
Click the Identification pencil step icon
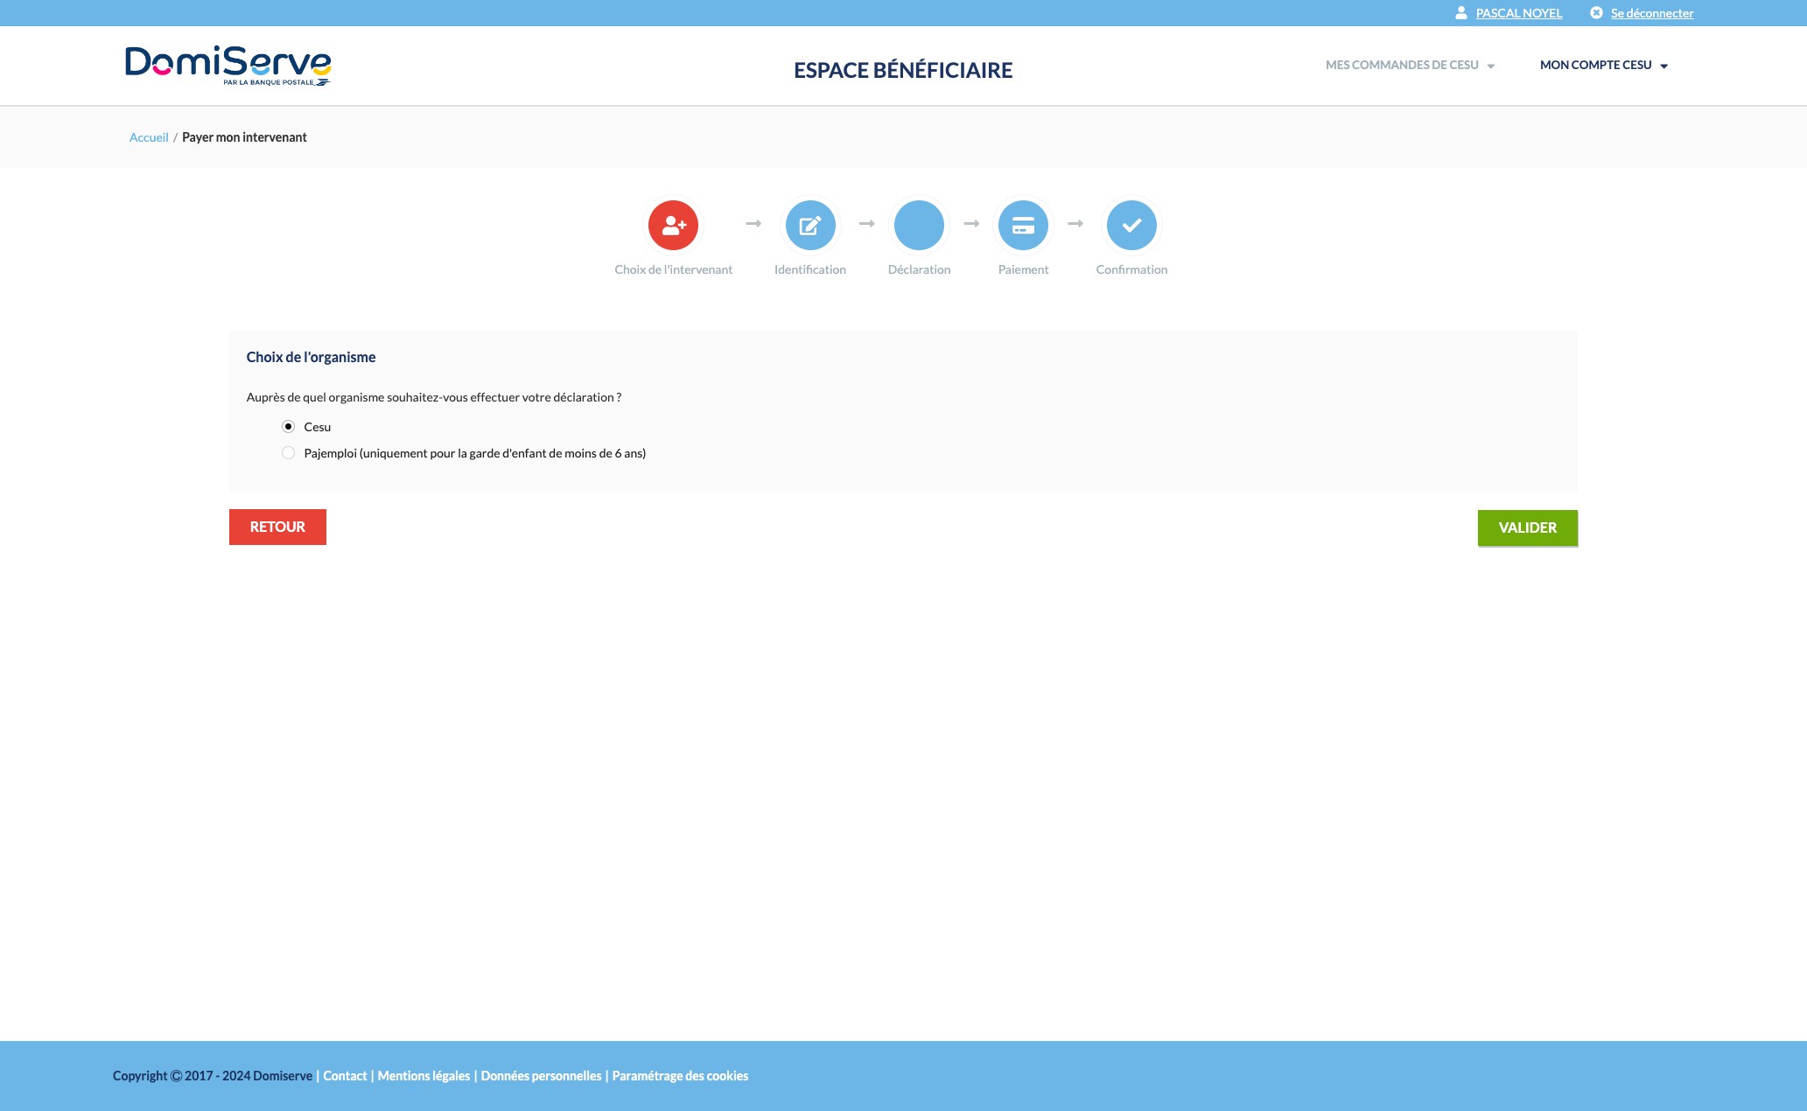pyautogui.click(x=809, y=225)
